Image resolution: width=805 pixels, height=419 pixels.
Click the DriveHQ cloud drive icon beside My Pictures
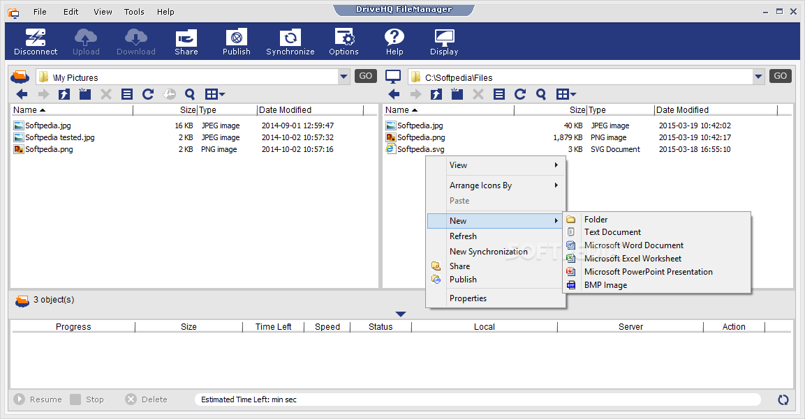[20, 77]
